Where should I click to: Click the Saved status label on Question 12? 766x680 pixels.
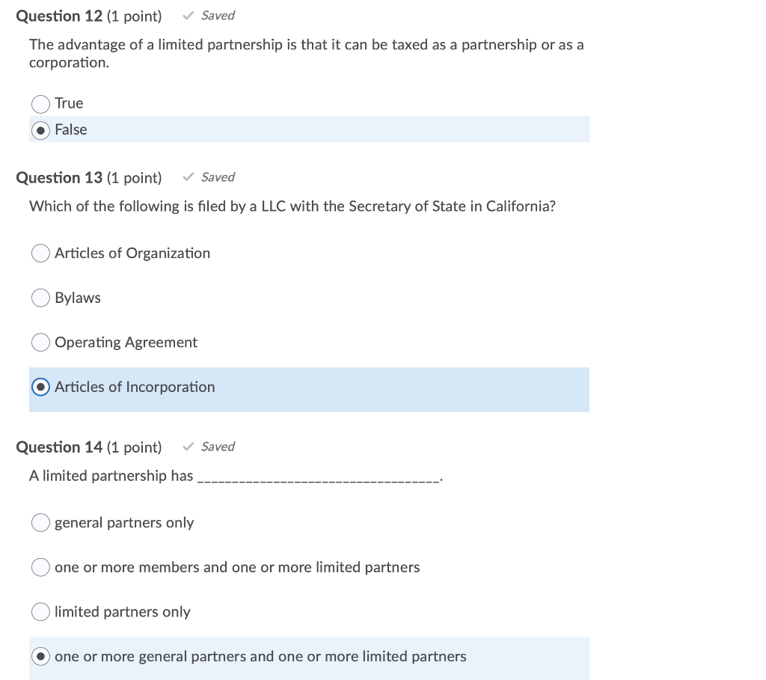tap(218, 15)
